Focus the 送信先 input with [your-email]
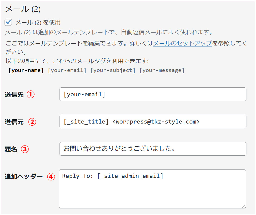Image resolution: width=256 pixels, height=215 pixels. (x=153, y=94)
